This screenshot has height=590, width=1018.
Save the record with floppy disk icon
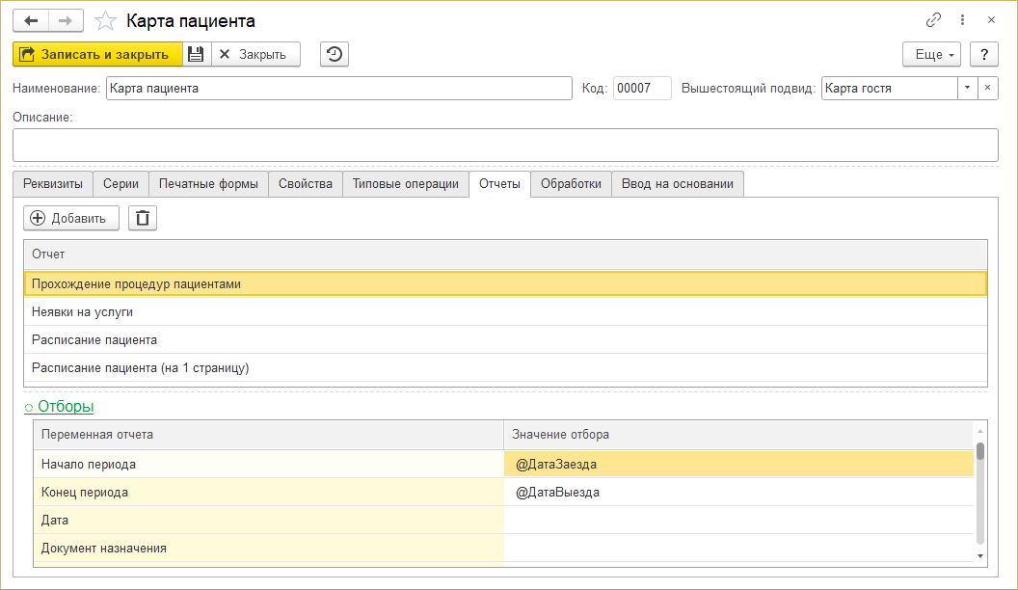click(x=196, y=54)
